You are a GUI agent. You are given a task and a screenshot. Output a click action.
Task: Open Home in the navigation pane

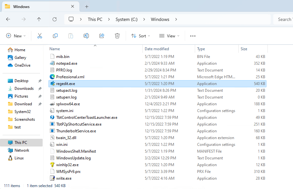[x=16, y=50]
